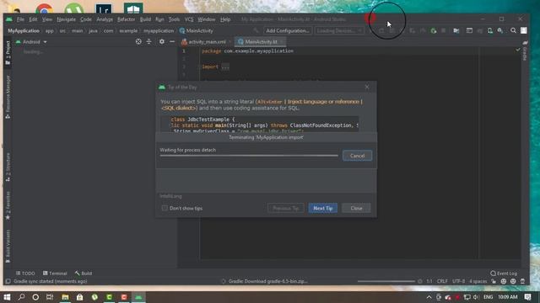Click the MyApplication breadcrumb in navigation bar
The image size is (540, 303).
[24, 30]
